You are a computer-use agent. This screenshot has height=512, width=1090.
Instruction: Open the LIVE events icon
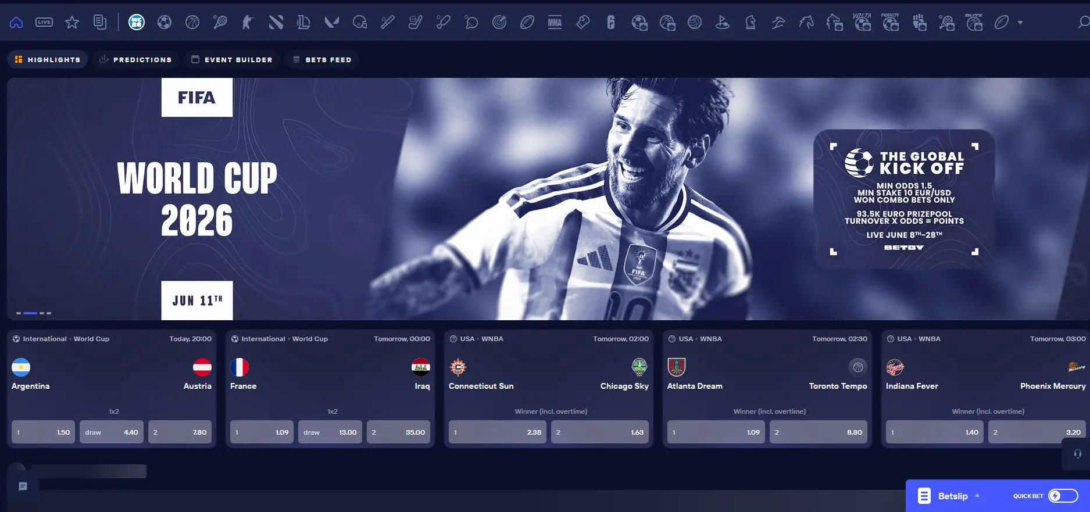point(44,23)
